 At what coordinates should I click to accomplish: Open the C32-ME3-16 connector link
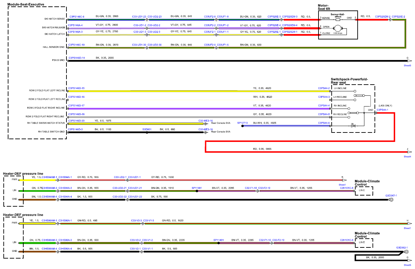pyautogui.click(x=205, y=120)
